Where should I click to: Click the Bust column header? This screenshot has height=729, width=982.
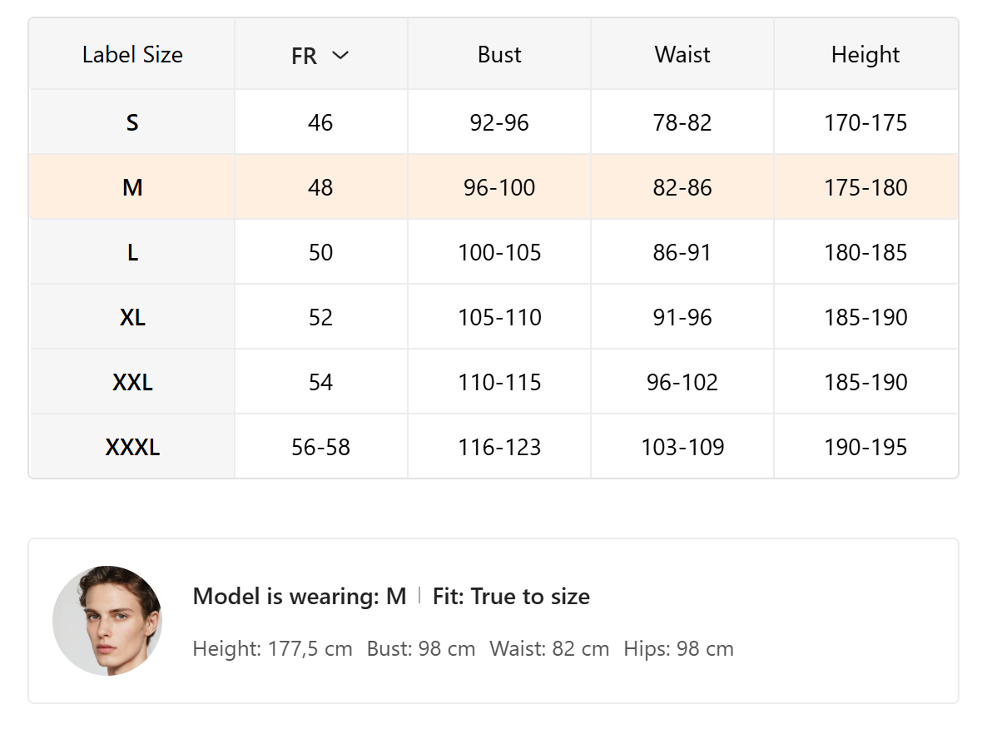pyautogui.click(x=499, y=55)
